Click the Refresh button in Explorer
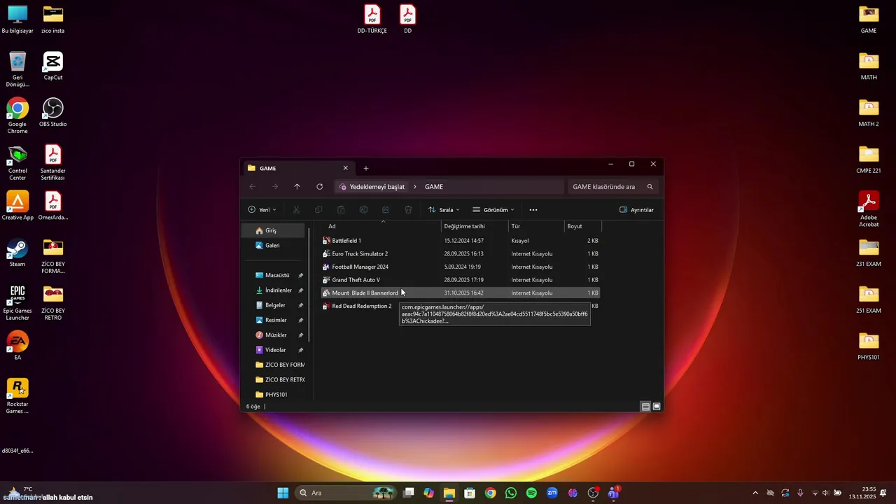Screen dimensions: 896x504 click(319, 186)
